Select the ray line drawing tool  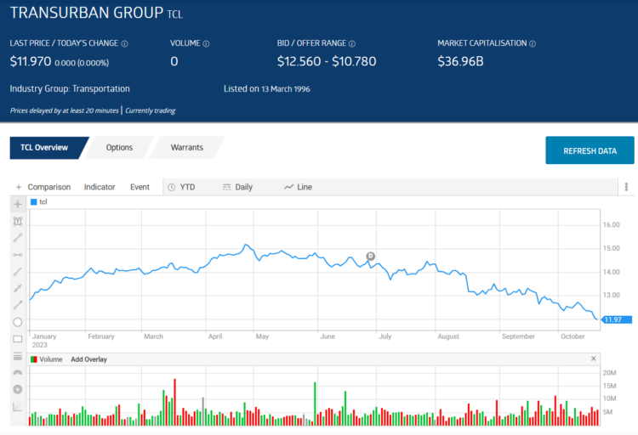point(18,272)
